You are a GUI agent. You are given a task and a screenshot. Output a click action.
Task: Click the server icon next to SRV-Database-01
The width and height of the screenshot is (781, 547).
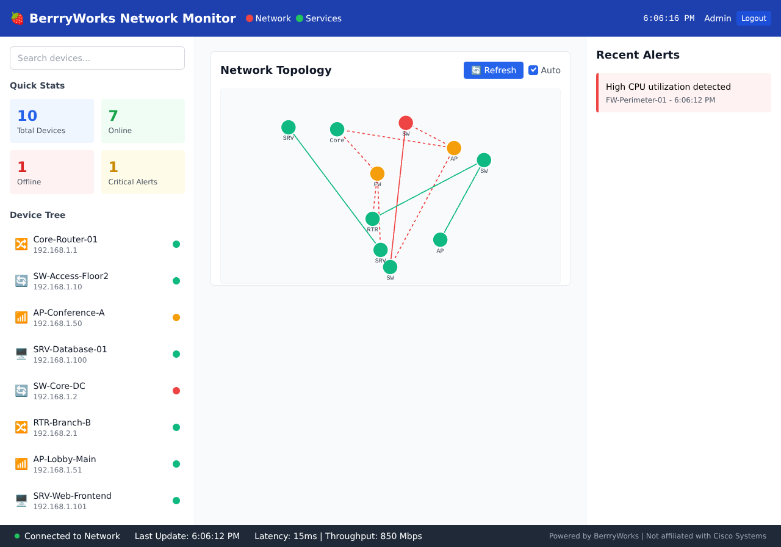pyautogui.click(x=21, y=353)
